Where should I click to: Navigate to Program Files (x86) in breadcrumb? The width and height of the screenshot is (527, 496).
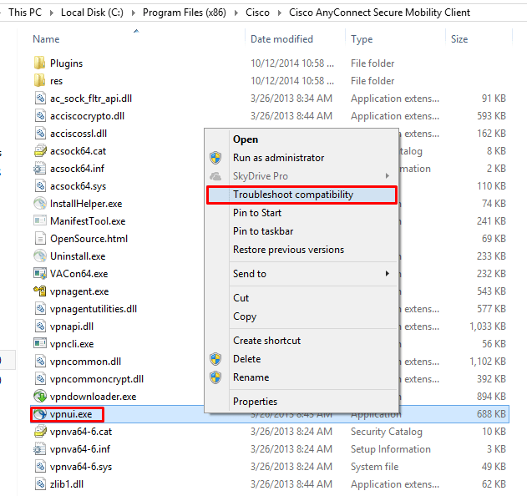click(185, 13)
